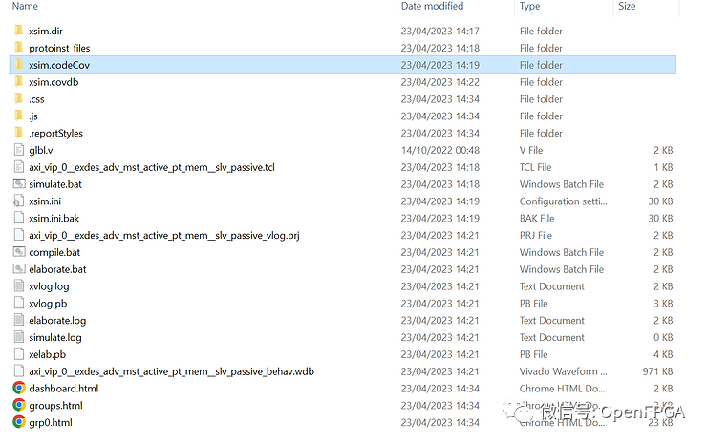Select the xsim.codeCov name
707x444 pixels.
pyautogui.click(x=59, y=65)
